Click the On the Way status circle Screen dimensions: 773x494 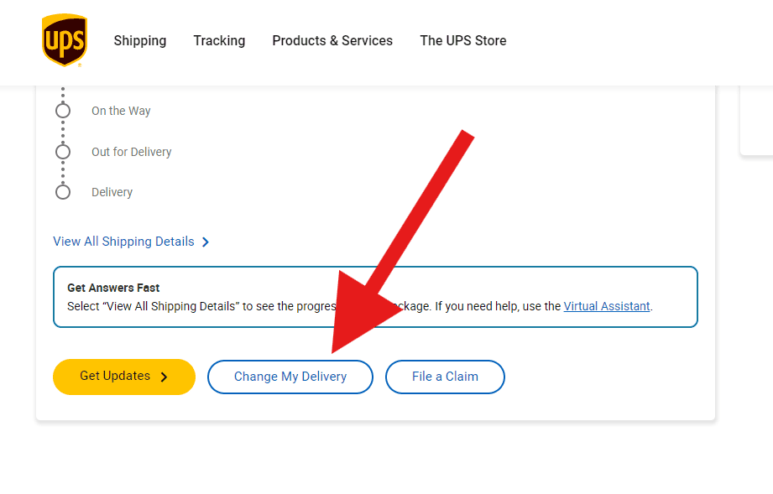point(63,111)
